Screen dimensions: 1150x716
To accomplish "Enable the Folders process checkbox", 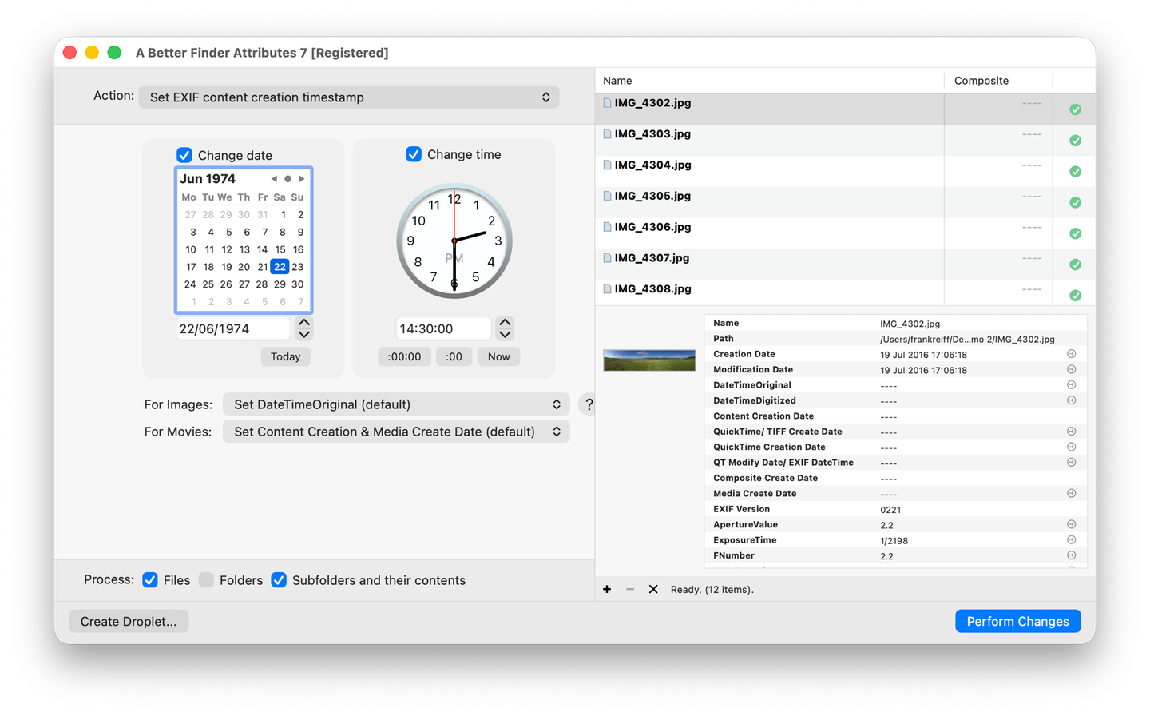I will point(206,580).
